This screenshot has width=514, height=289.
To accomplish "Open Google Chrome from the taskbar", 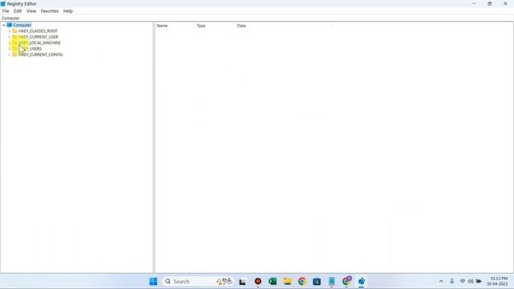I will click(x=302, y=282).
